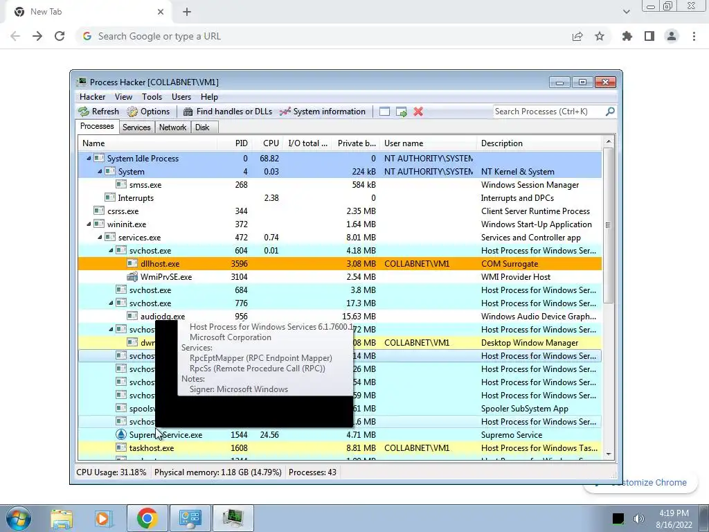Click CPU Usage in status bar
This screenshot has width=709, height=532.
tap(111, 472)
